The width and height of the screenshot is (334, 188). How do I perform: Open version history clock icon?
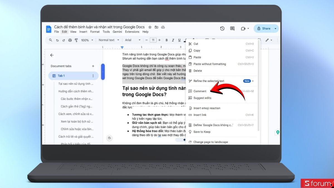click(222, 28)
